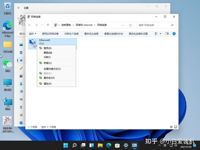Open recent locations dropdown arrow
The height and width of the screenshot is (150, 200).
point(42,25)
